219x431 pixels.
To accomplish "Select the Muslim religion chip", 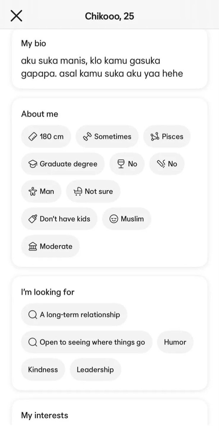I will 127,219.
